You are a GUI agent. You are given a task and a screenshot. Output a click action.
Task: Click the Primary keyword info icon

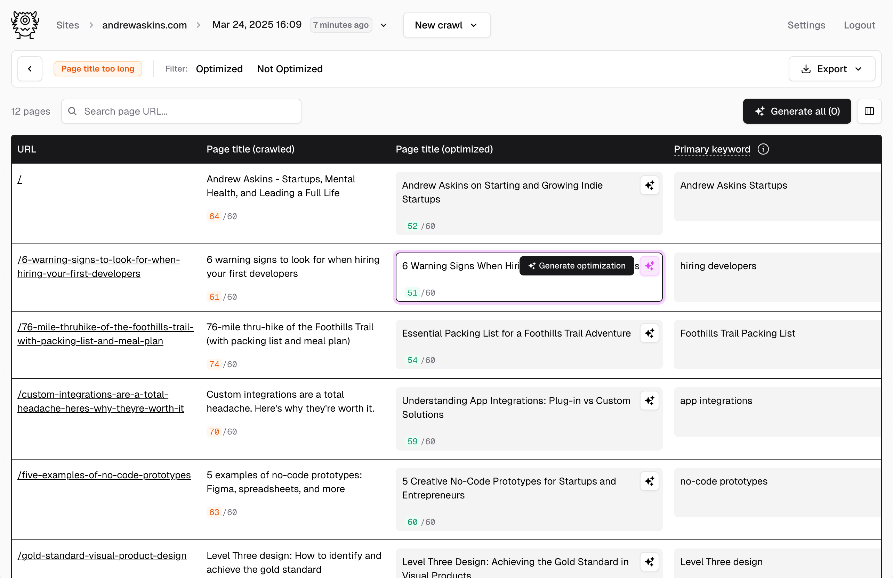763,149
